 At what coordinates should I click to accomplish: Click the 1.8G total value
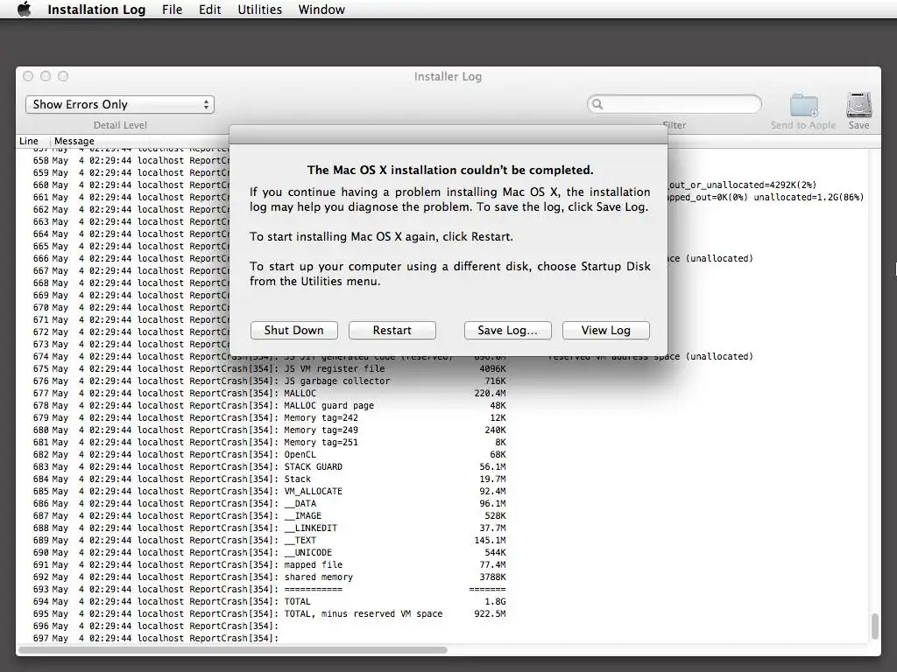click(496, 602)
